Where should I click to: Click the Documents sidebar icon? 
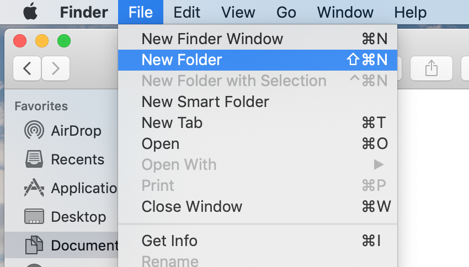coord(34,245)
